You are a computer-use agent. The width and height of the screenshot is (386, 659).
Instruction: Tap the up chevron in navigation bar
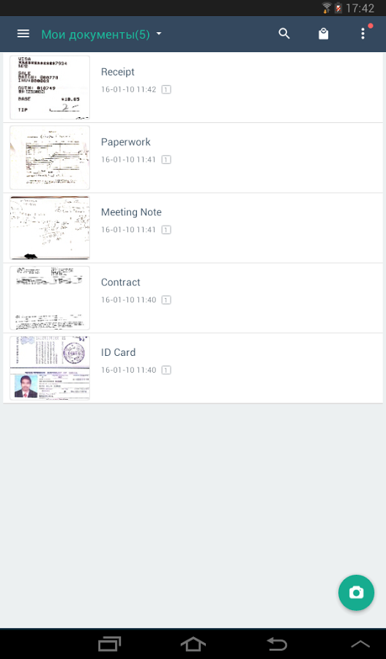360,644
